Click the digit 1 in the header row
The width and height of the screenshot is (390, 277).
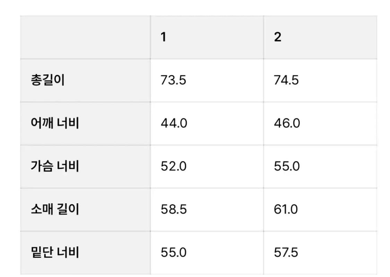click(163, 37)
